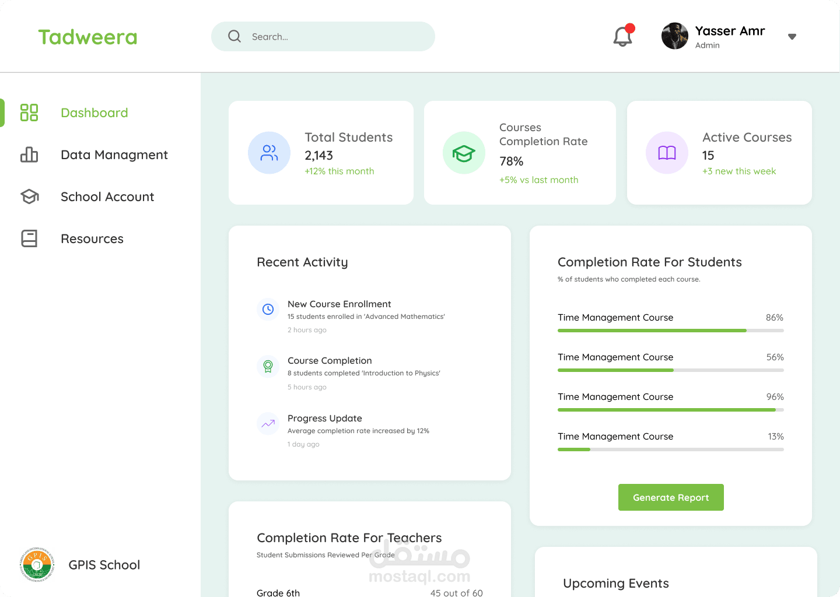Click '2,143' total students value
Viewport: 840px width, 597px height.
pyautogui.click(x=318, y=156)
